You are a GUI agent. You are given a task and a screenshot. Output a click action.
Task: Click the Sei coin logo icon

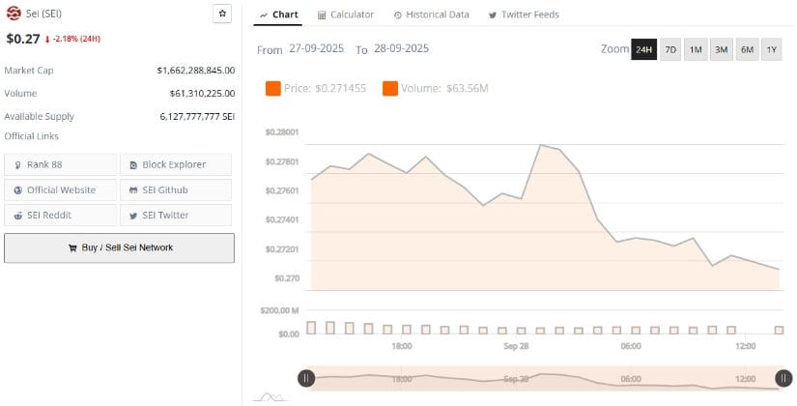tap(14, 14)
